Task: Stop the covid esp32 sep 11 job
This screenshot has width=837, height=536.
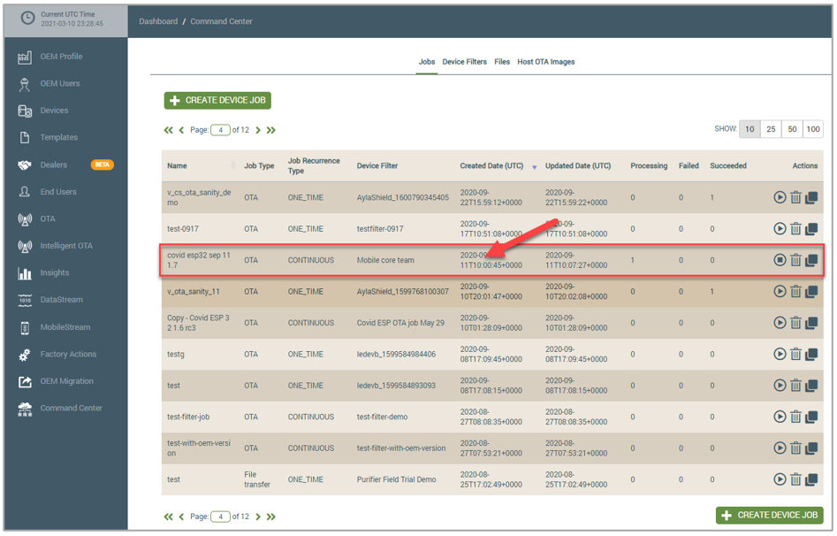Action: click(x=780, y=260)
